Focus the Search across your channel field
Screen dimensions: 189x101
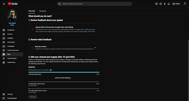tap(94, 4)
